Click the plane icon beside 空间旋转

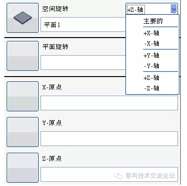coord(22,18)
